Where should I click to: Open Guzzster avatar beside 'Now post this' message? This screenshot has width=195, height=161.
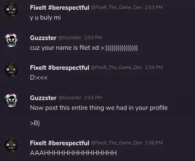[11, 100]
